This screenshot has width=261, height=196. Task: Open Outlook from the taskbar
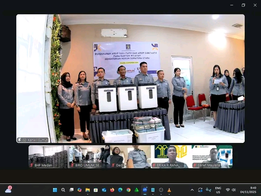point(104,190)
